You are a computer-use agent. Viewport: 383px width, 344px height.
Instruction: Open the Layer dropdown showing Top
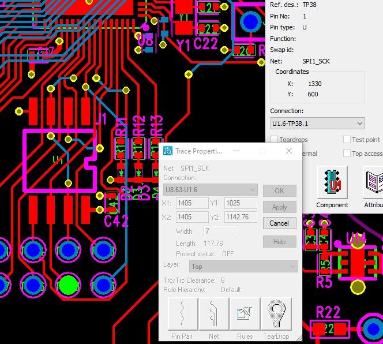coord(243,267)
